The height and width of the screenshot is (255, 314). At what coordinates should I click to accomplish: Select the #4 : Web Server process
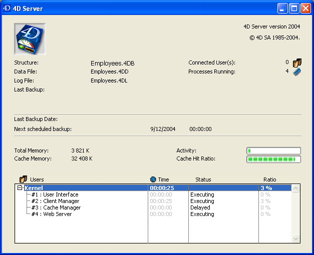[x=52, y=214]
